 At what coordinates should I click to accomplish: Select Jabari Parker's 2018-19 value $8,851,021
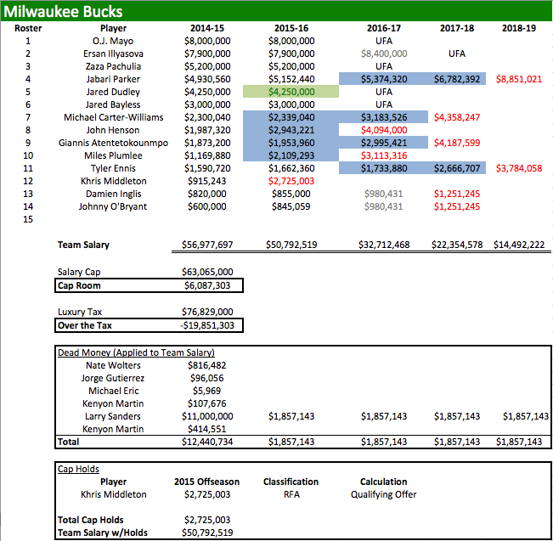pos(519,79)
